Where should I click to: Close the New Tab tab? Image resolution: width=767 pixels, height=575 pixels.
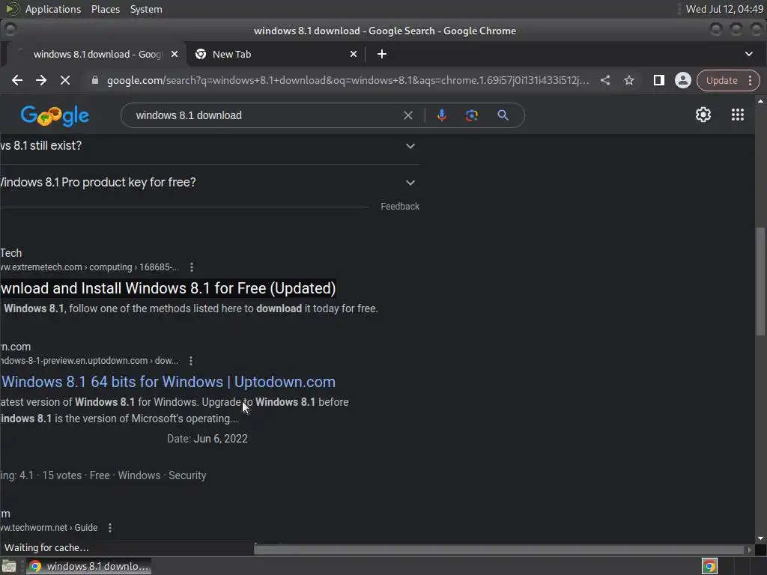[354, 54]
